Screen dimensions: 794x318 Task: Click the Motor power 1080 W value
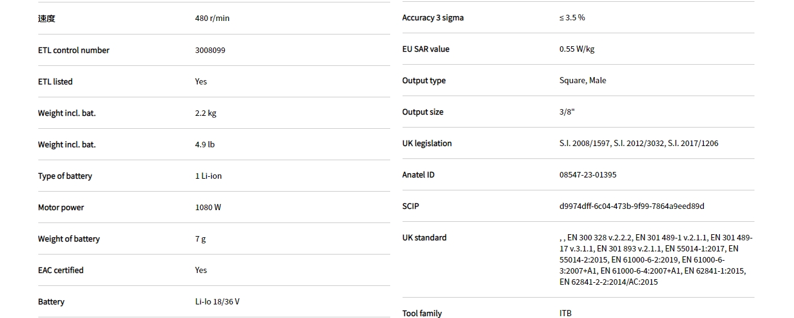coord(208,208)
